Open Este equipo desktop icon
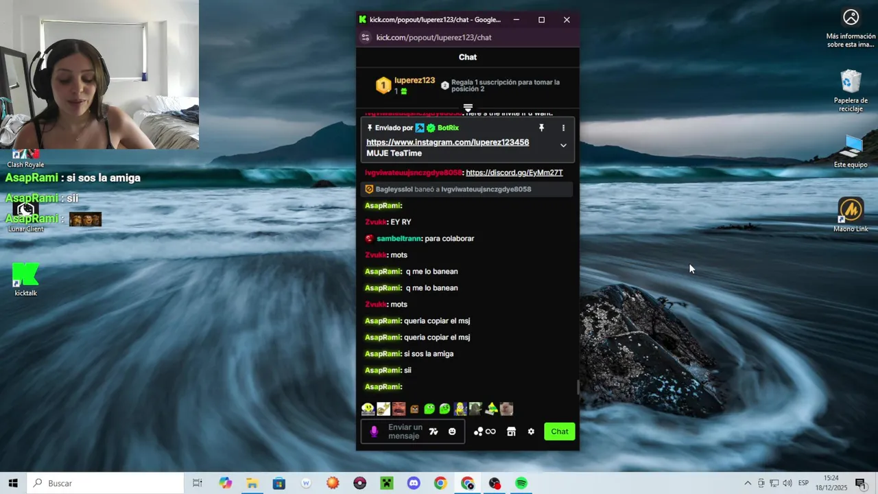 click(x=851, y=152)
